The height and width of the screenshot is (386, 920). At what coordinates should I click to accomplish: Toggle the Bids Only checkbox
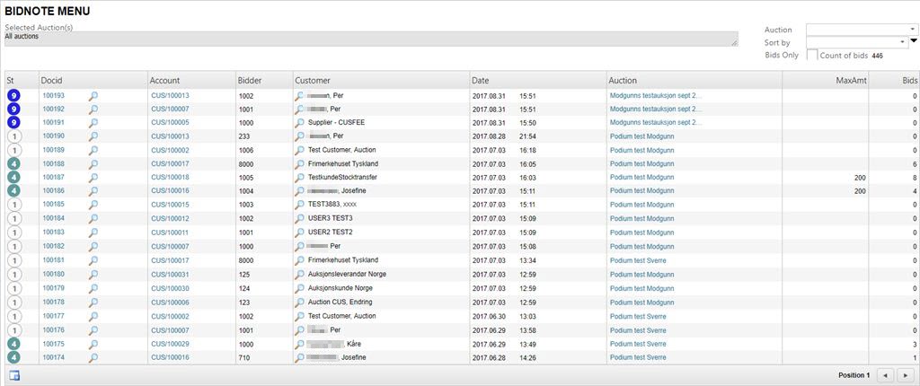pos(812,56)
